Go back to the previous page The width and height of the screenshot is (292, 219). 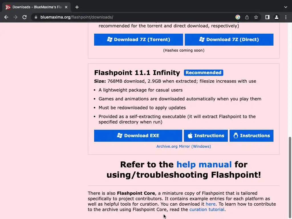click(6, 17)
